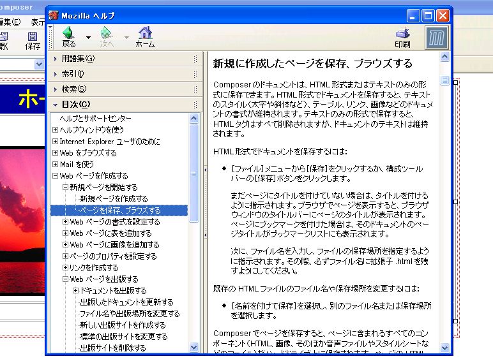Close the Mozilla Help window

[x=443, y=15]
